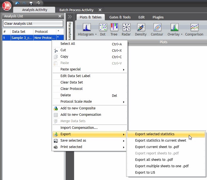Screen dimensions: 207x180
Task: Click the save floppy disk icon
Action: [31, 3]
